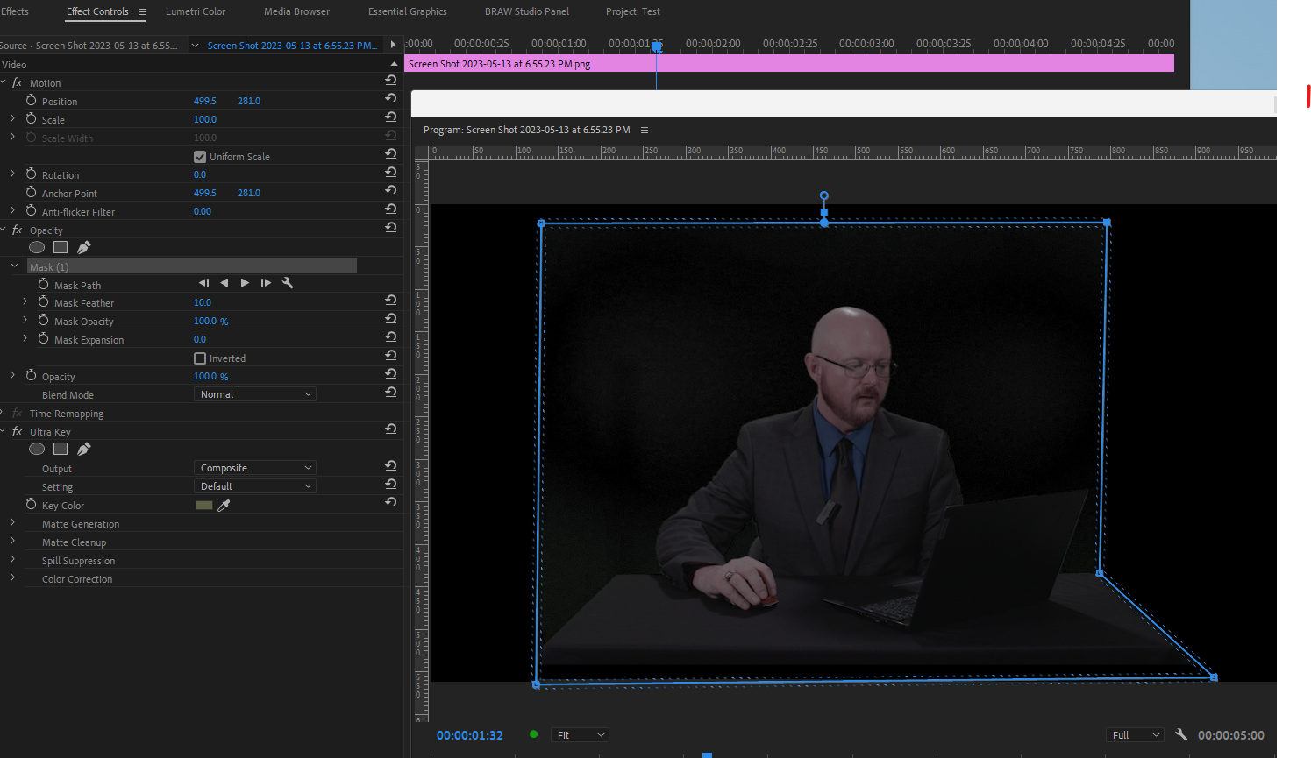Change Ultra Key Output via the Composite dropdown

tap(254, 467)
